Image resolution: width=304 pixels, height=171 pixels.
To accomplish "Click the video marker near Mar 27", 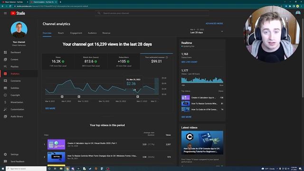I will [x=138, y=96].
